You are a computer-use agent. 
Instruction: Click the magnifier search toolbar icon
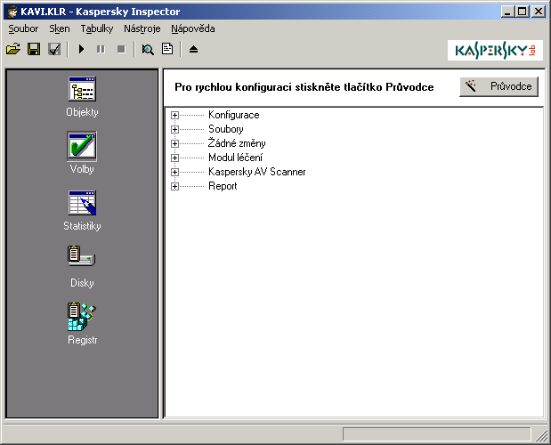(x=148, y=49)
